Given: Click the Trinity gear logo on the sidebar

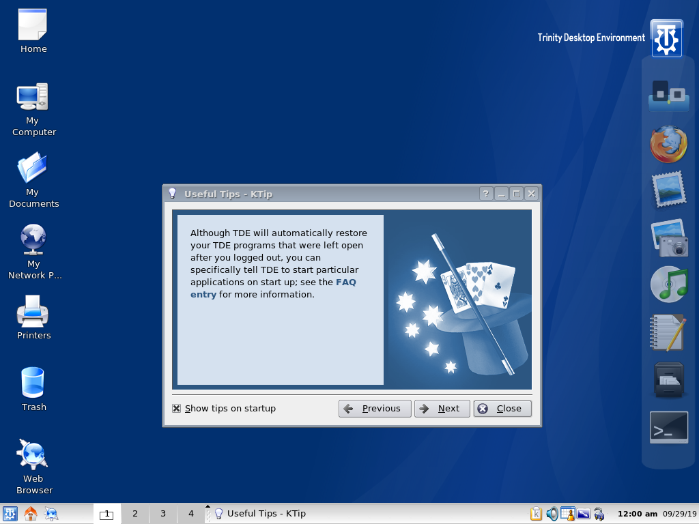Looking at the screenshot, I should (666, 38).
